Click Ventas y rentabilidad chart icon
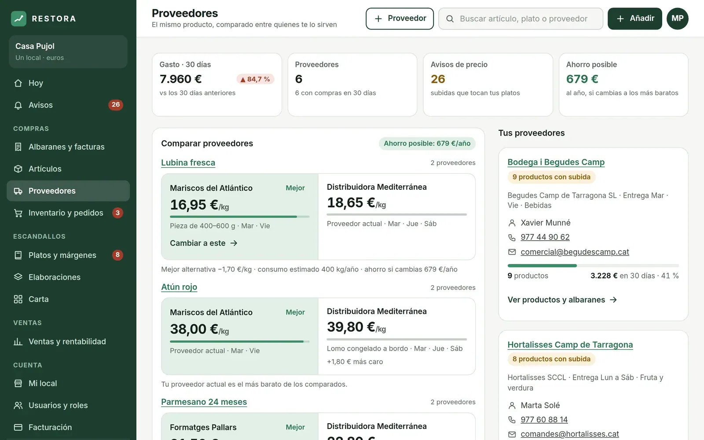This screenshot has width=704, height=440. pyautogui.click(x=18, y=341)
